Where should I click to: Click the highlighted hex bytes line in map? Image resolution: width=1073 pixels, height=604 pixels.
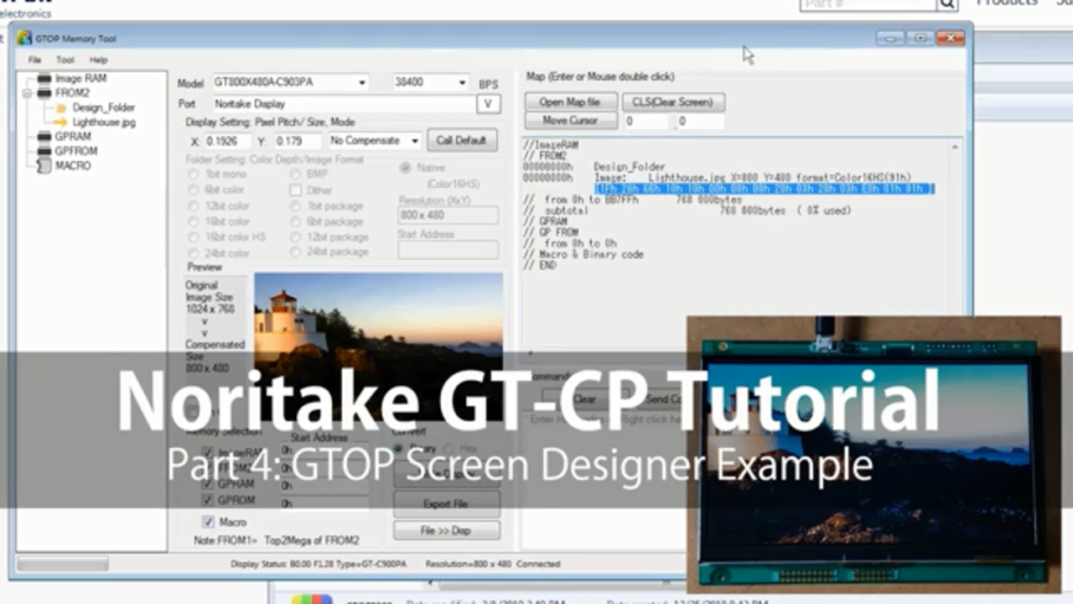click(764, 189)
